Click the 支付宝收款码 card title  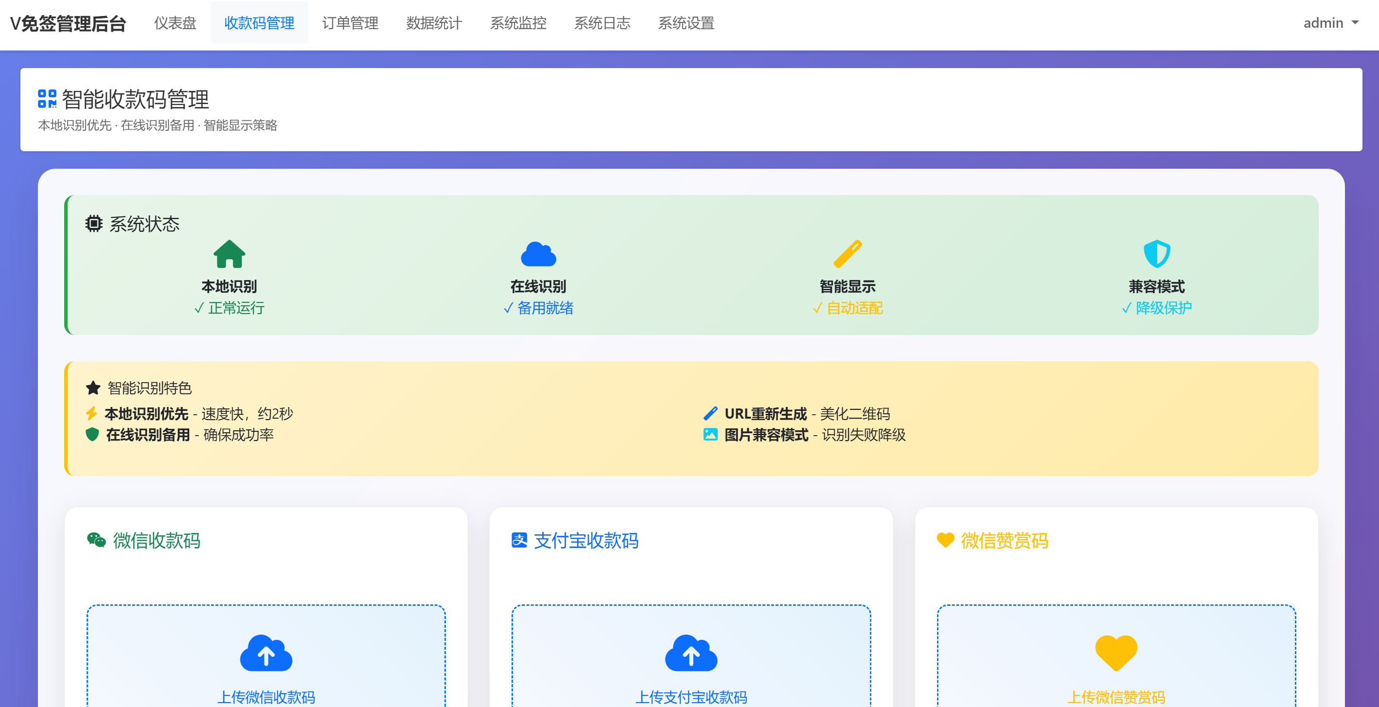click(x=586, y=540)
